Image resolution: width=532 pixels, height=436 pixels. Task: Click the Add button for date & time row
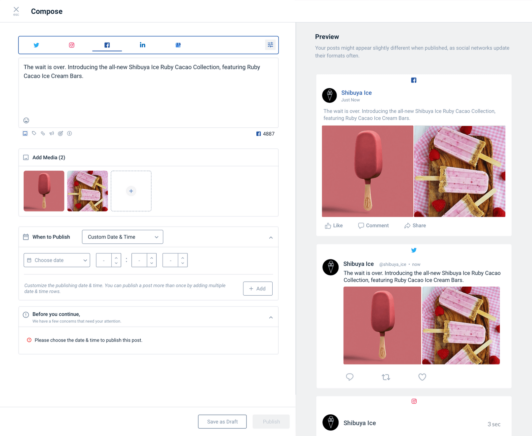point(258,289)
